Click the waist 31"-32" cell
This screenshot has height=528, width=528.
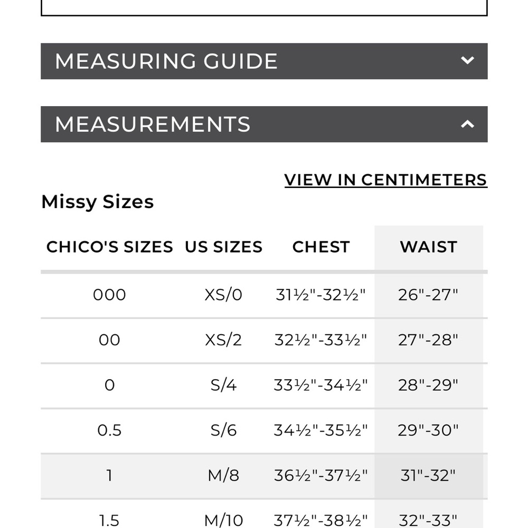tap(428, 476)
